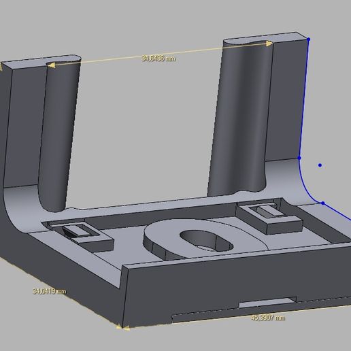
Task: Select the dimension label starting with 34,04
Action: [50, 291]
